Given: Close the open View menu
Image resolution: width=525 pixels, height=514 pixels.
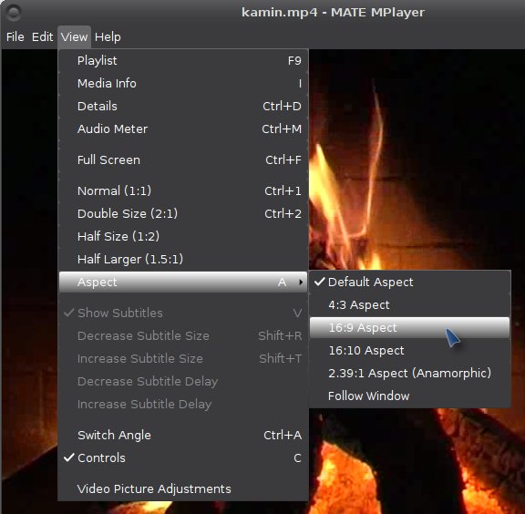Looking at the screenshot, I should (74, 36).
